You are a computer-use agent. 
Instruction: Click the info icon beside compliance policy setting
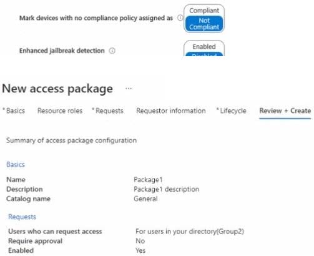pos(180,18)
